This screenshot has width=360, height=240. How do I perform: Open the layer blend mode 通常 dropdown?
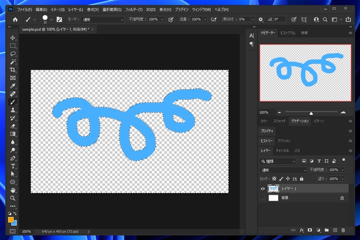click(x=283, y=170)
